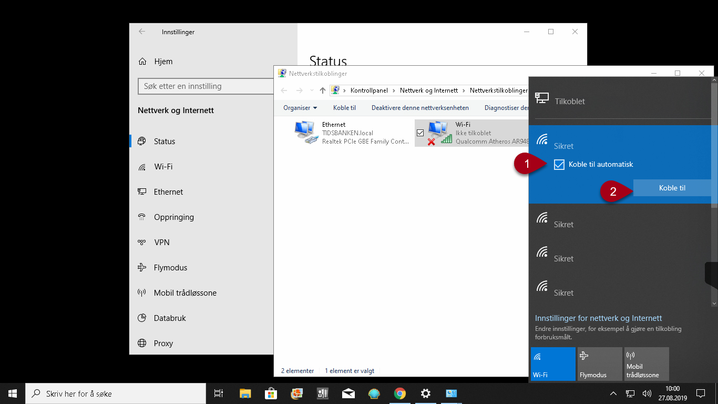Image resolution: width=718 pixels, height=404 pixels.
Task: Expand chevron after 'Nettverk og Internett' breadcrumb
Action: click(x=464, y=90)
